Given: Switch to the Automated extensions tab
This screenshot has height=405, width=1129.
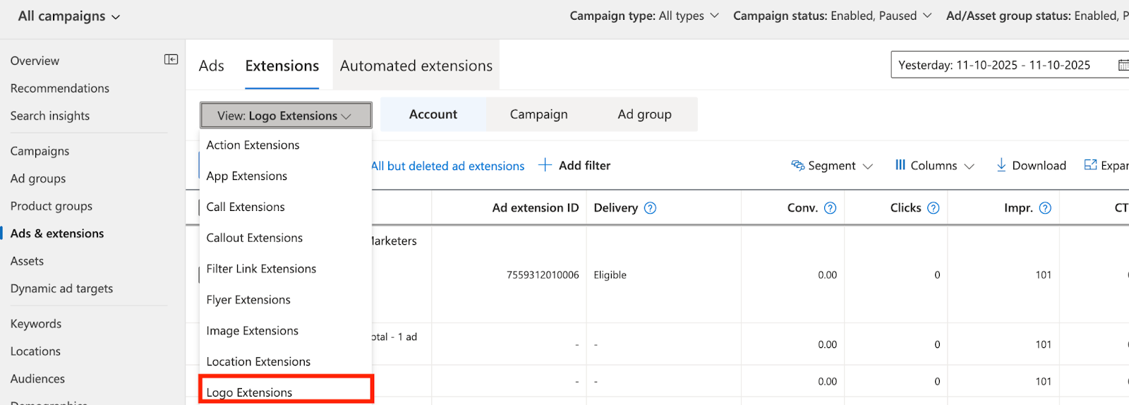Looking at the screenshot, I should (x=416, y=66).
